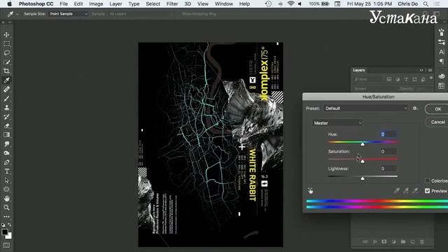Collapse the Layers panel with double arrows

(421, 70)
